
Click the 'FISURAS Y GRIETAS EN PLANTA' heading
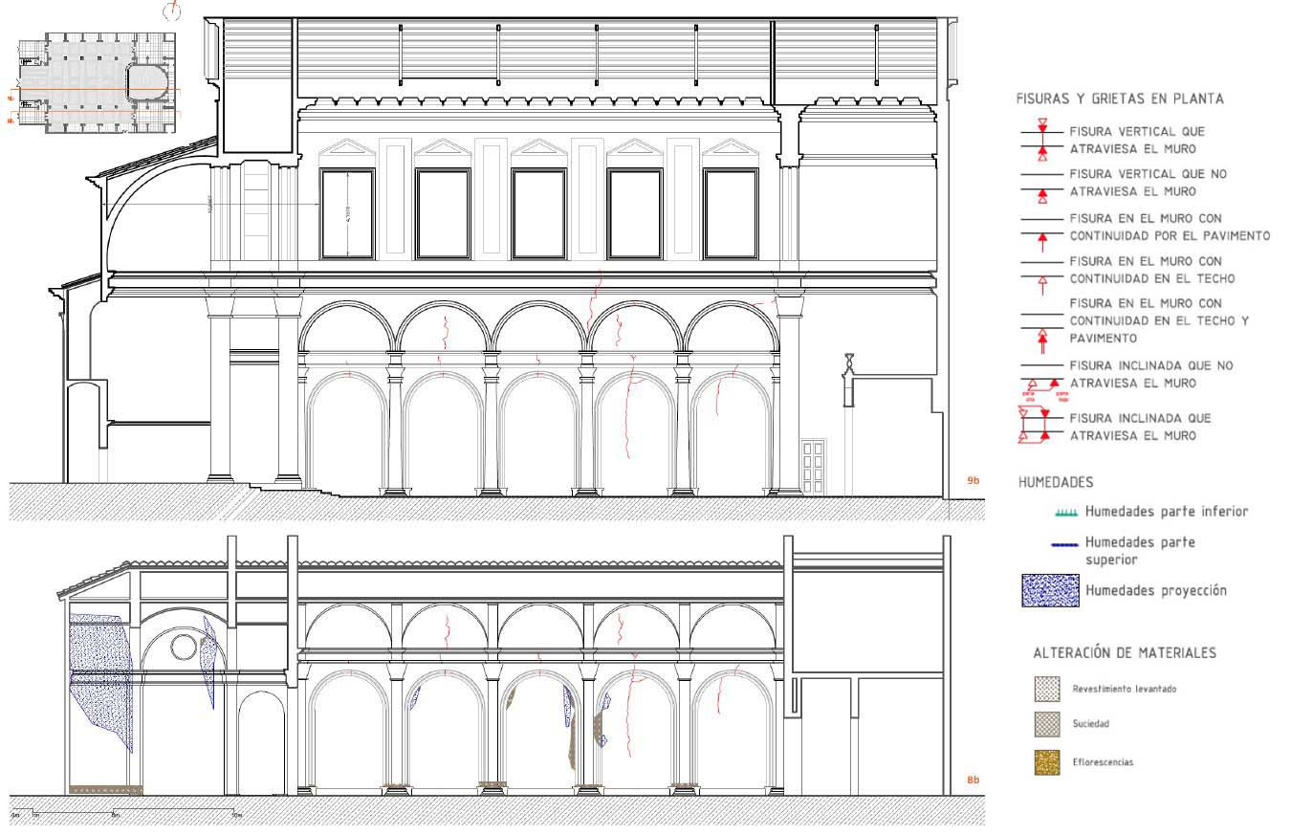point(1120,99)
